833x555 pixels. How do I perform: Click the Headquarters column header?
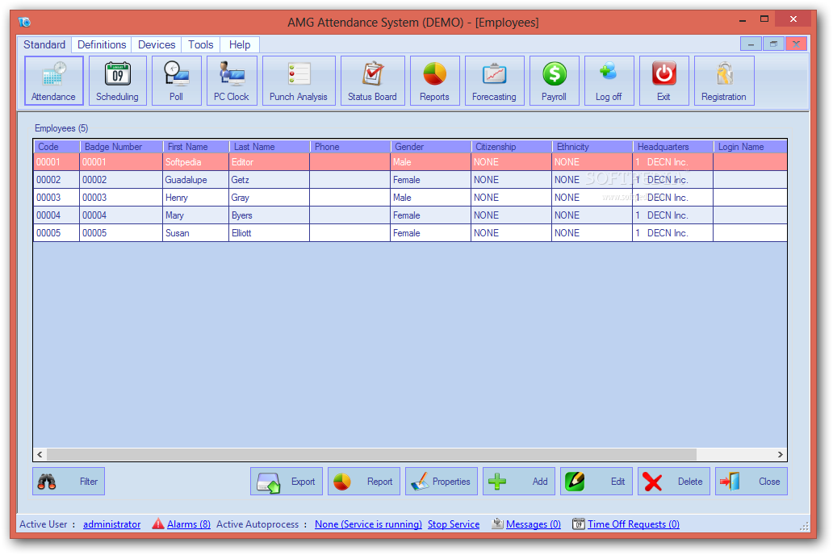674,147
